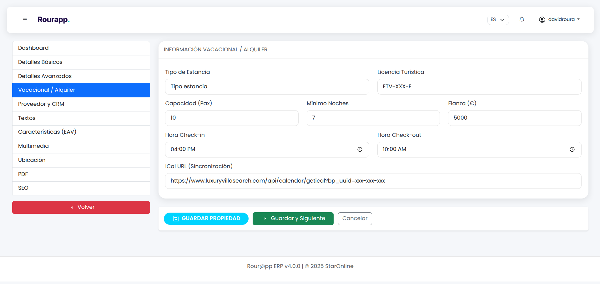Click the iCal URL input field
This screenshot has width=600, height=284.
[373, 181]
